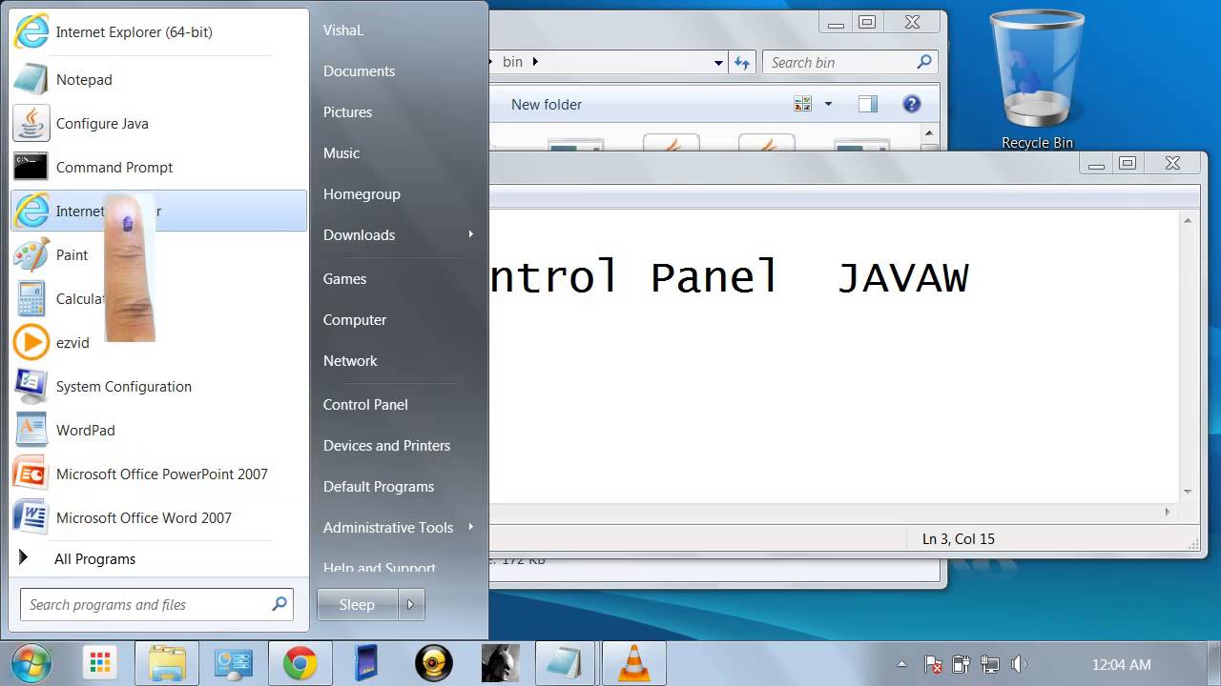The height and width of the screenshot is (686, 1221).
Task: Open Homegroup from Start menu
Action: (x=362, y=194)
